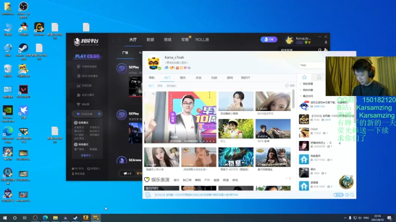Click 查看更多 link in 5E sidebar
This screenshot has height=222, width=396.
[x=87, y=155]
